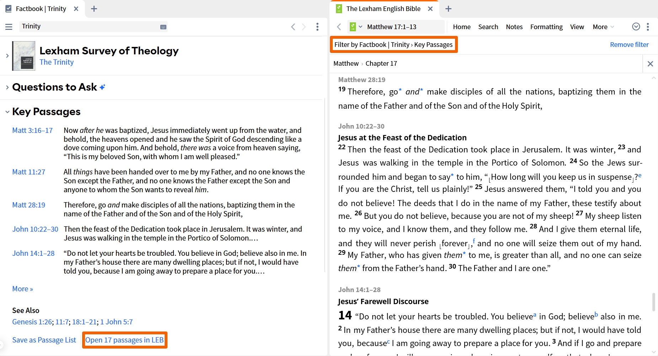Open the View menu
This screenshot has width=658, height=356.
coord(577,27)
